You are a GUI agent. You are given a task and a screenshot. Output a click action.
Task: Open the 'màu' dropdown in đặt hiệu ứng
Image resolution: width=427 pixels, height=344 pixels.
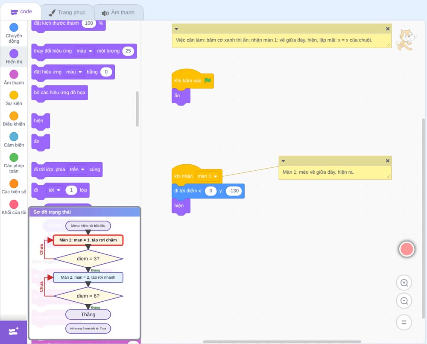click(x=74, y=72)
